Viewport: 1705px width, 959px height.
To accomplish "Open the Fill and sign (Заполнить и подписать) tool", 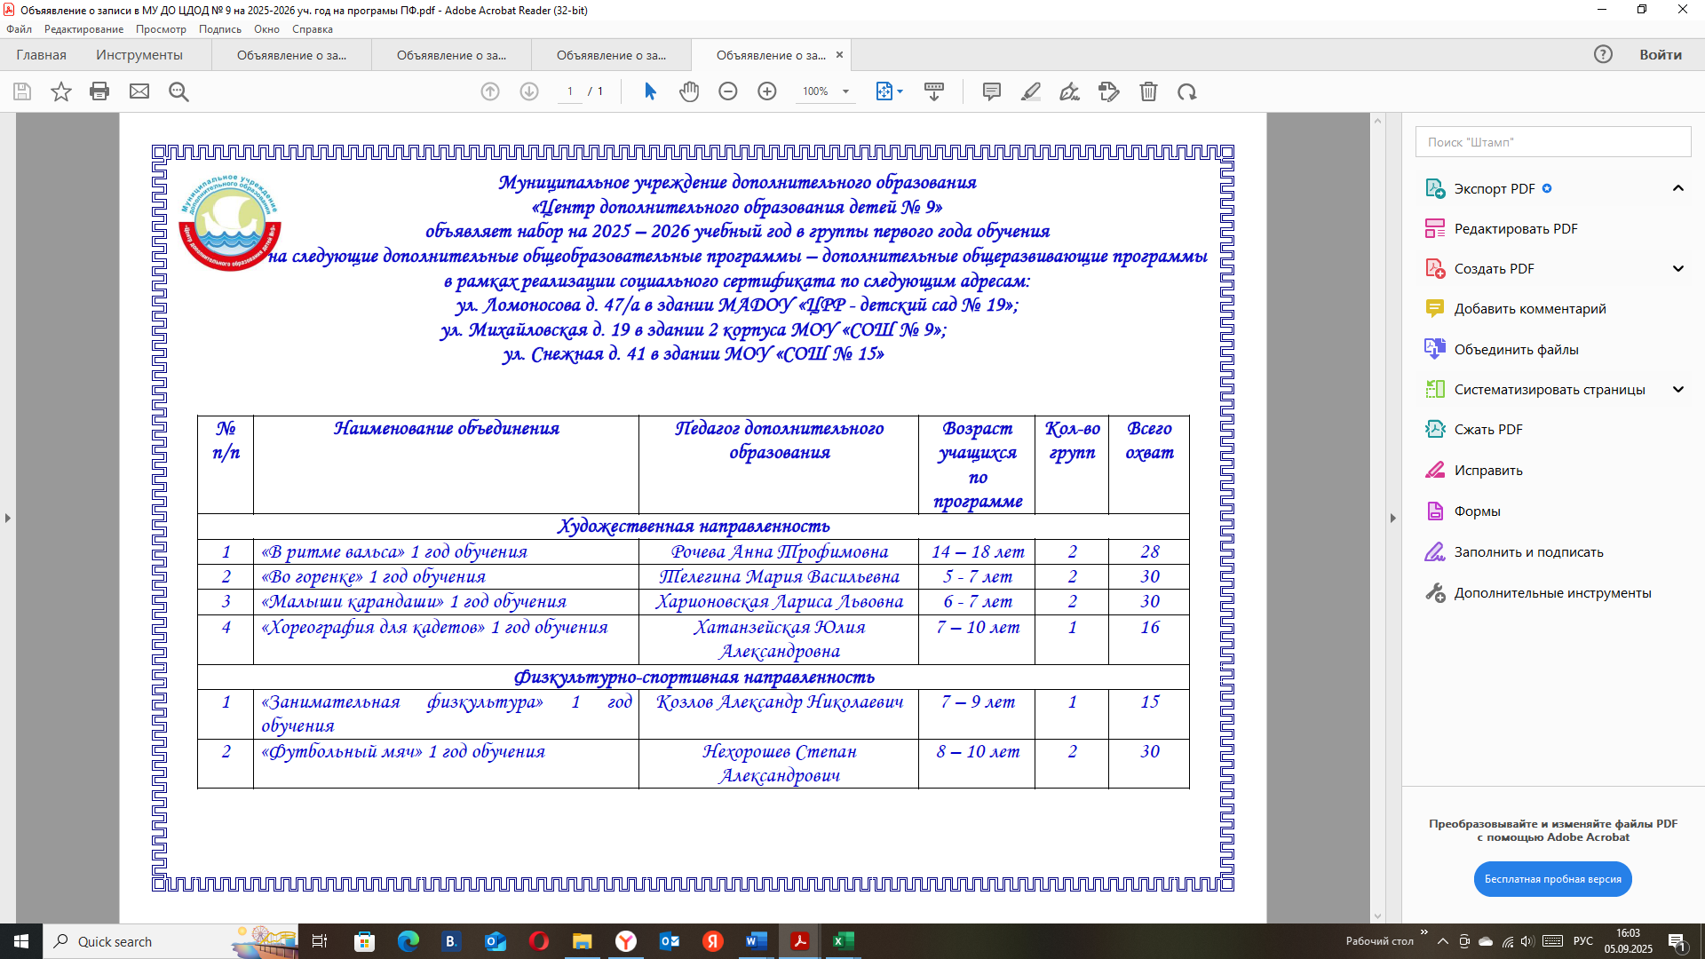I will pyautogui.click(x=1528, y=551).
